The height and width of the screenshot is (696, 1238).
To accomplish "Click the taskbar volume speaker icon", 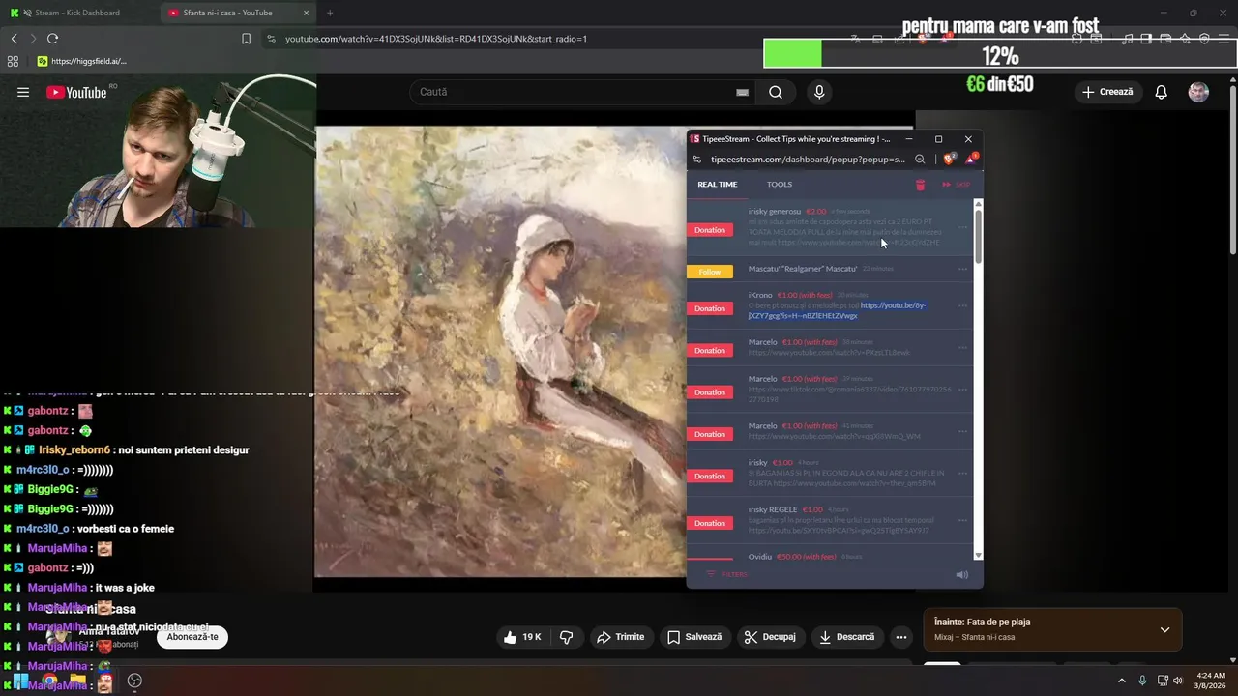I will (1177, 681).
